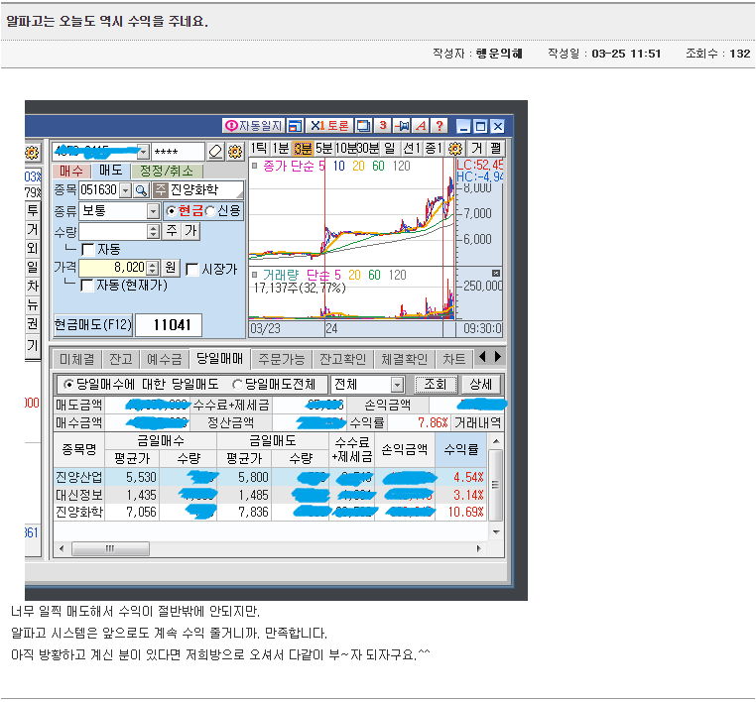Click the red number 3 icon
Image resolution: width=756 pixels, height=702 pixels.
coord(383,126)
